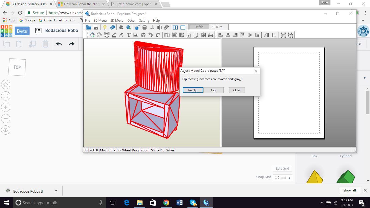Click the No Flip button

(193, 90)
